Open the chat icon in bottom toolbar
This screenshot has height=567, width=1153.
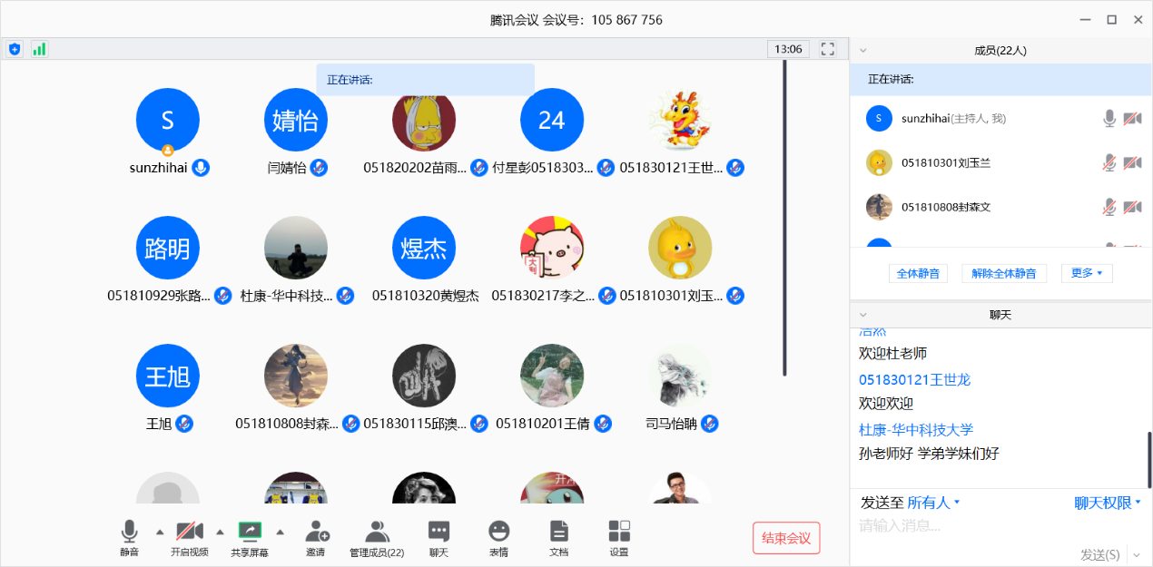pos(439,532)
